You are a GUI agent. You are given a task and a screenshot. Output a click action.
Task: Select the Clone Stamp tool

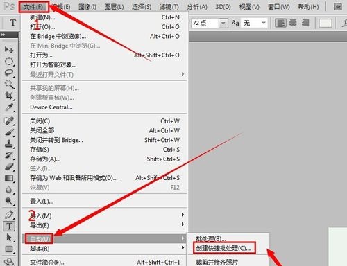(9, 143)
